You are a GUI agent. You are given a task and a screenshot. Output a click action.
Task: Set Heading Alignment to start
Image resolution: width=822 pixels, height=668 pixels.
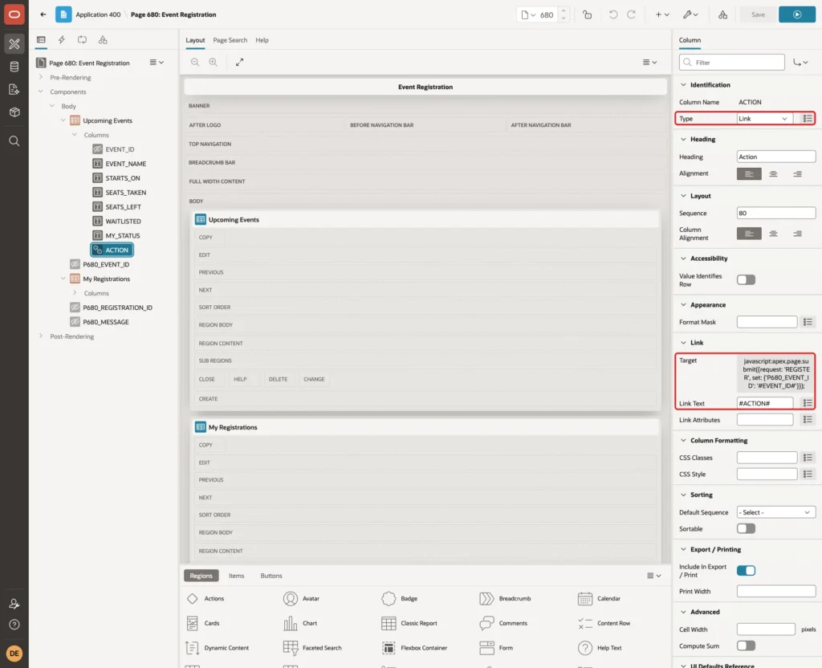click(749, 173)
